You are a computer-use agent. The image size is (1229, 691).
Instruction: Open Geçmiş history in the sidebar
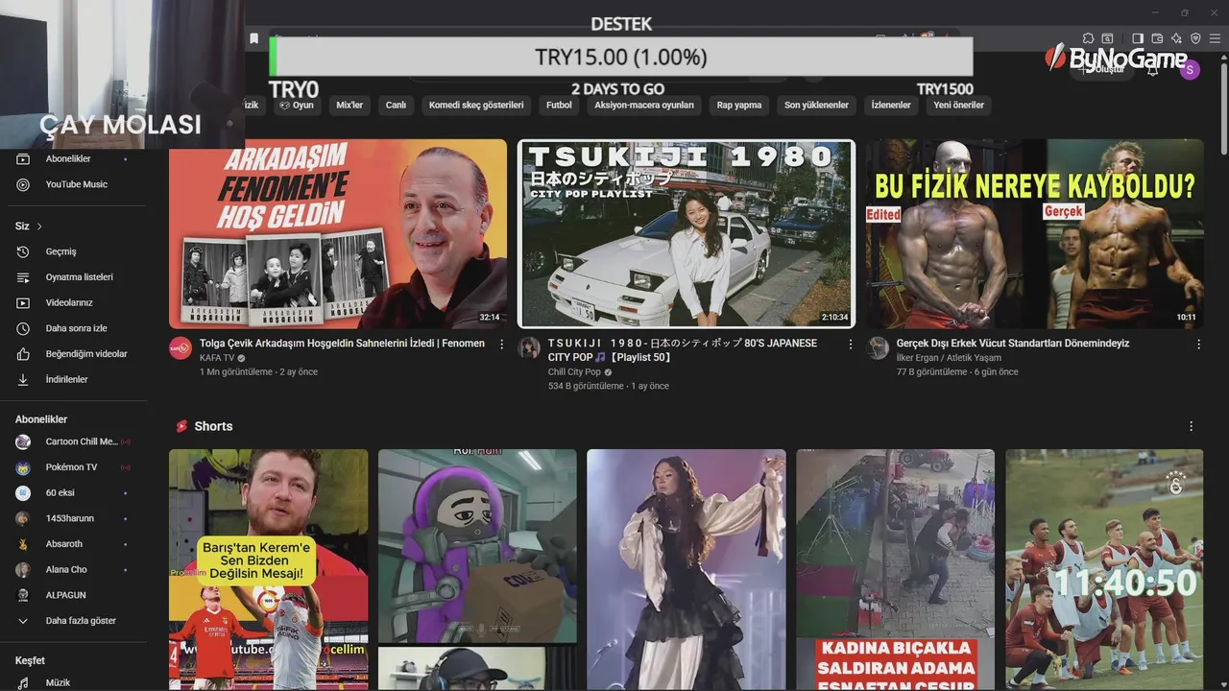coord(74,251)
